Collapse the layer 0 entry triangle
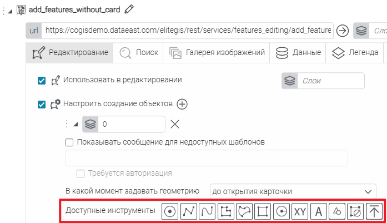The image size is (387, 223). [76, 125]
